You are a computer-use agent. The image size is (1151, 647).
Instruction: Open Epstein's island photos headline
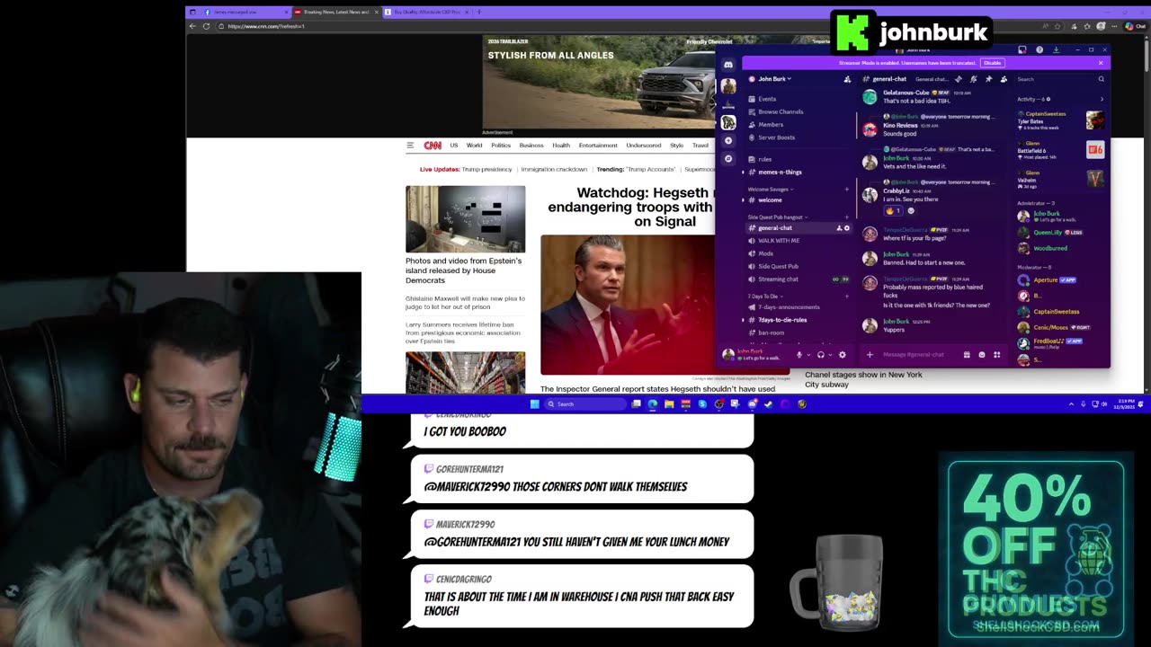click(463, 270)
